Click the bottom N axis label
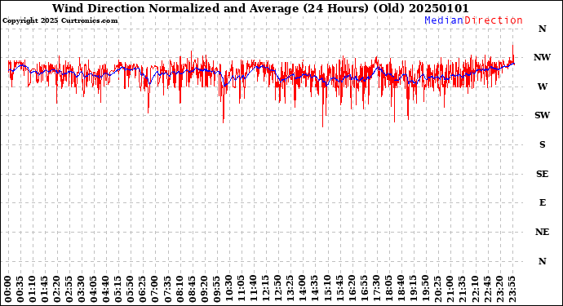 pyautogui.click(x=542, y=261)
